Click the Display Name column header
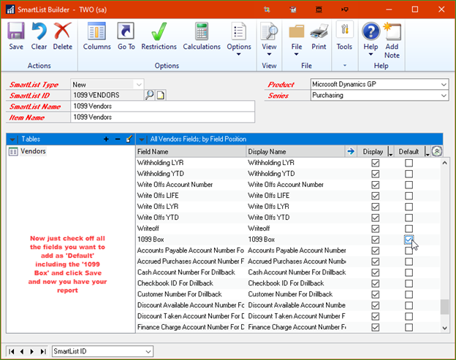Viewport: 456px width, 360px height. (x=295, y=151)
